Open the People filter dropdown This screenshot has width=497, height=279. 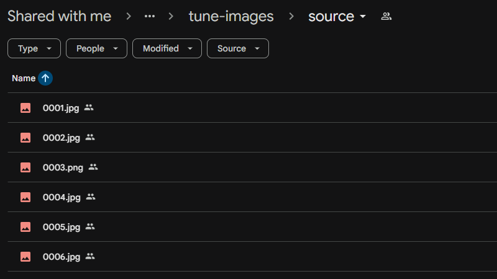pyautogui.click(x=96, y=48)
